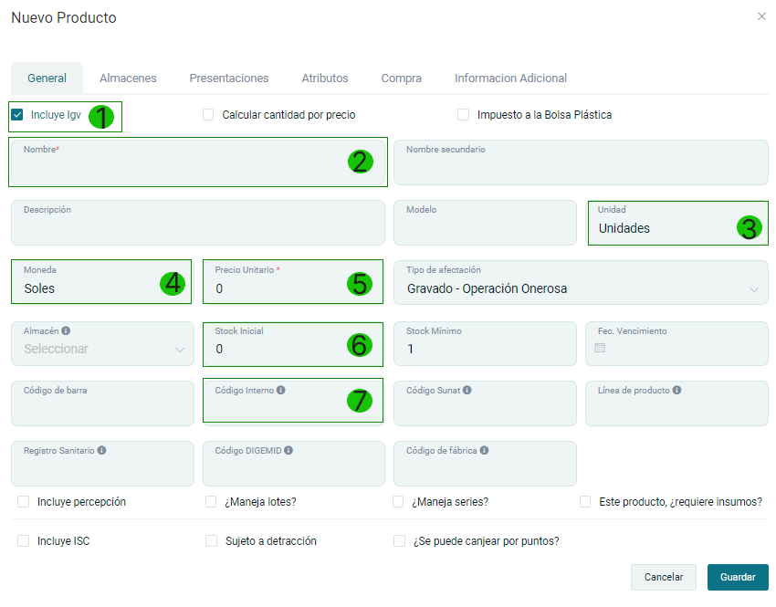The image size is (776, 607).
Task: Click the info icon beside Código de fábrica
Action: coord(484,450)
